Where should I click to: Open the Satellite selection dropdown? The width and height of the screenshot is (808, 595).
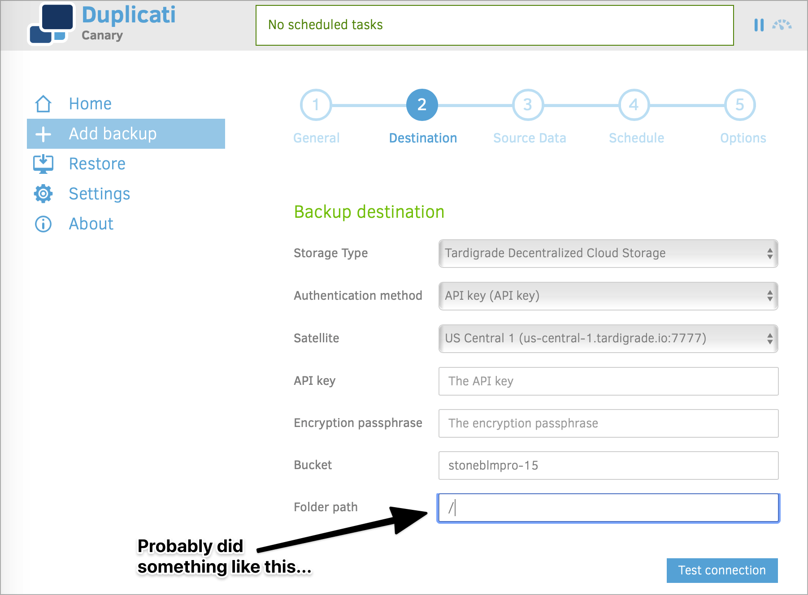(x=608, y=338)
